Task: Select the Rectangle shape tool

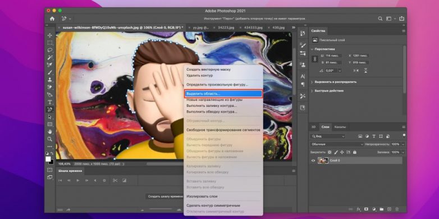Action: (x=50, y=124)
